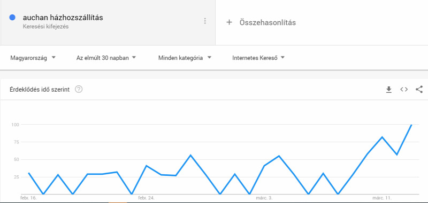The width and height of the screenshot is (428, 203).
Task: Click the Összehasonlítás compare button
Action: tap(267, 22)
